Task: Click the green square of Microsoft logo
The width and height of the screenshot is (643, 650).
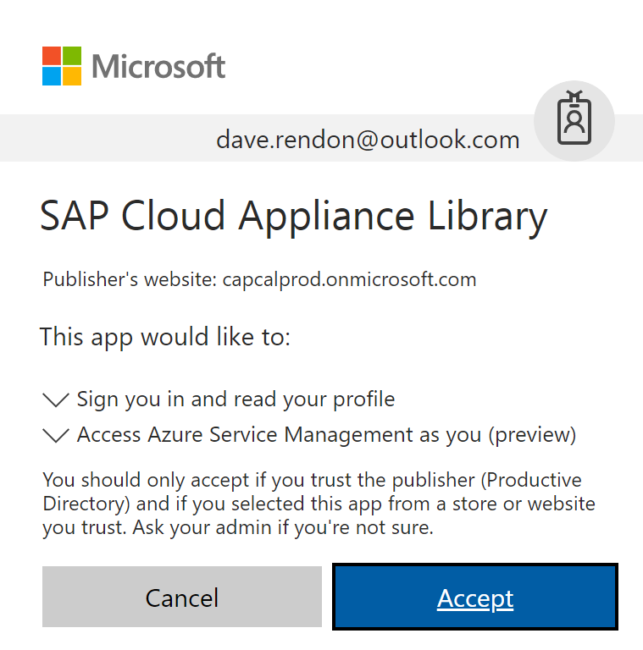Action: coord(72,56)
